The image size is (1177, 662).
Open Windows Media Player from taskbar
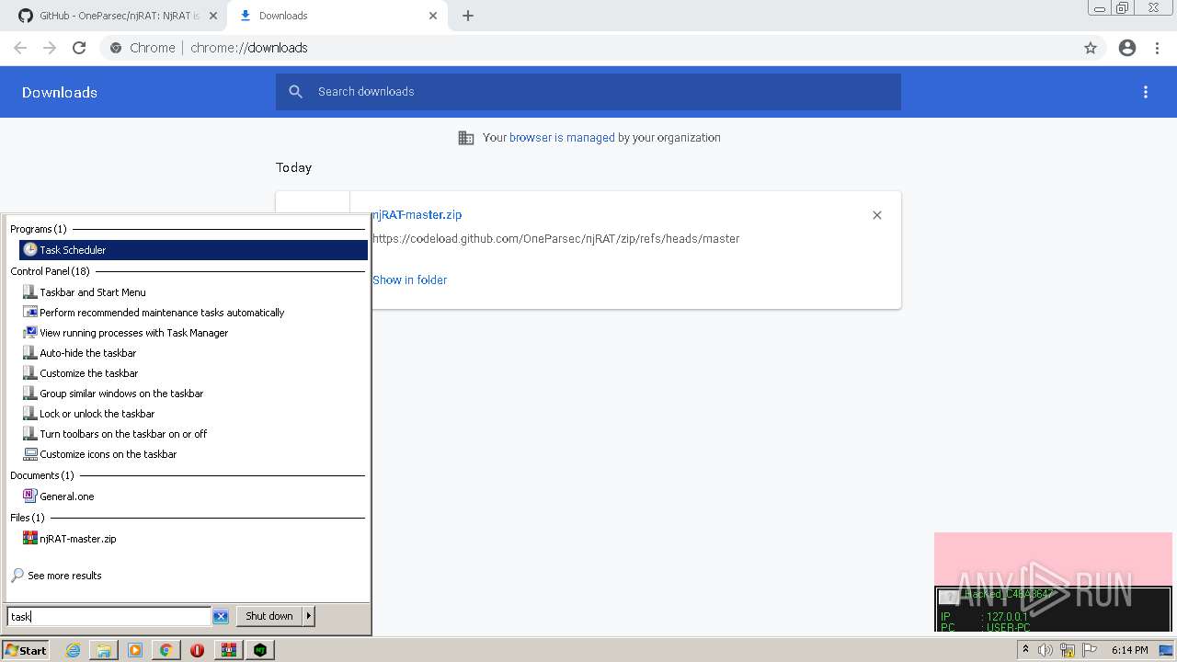(135, 650)
